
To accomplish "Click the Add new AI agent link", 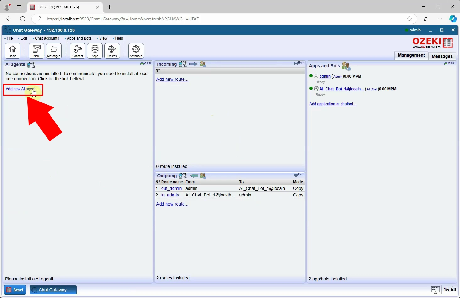I will 22,89.
